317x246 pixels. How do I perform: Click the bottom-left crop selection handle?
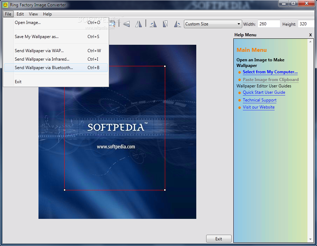point(65,190)
